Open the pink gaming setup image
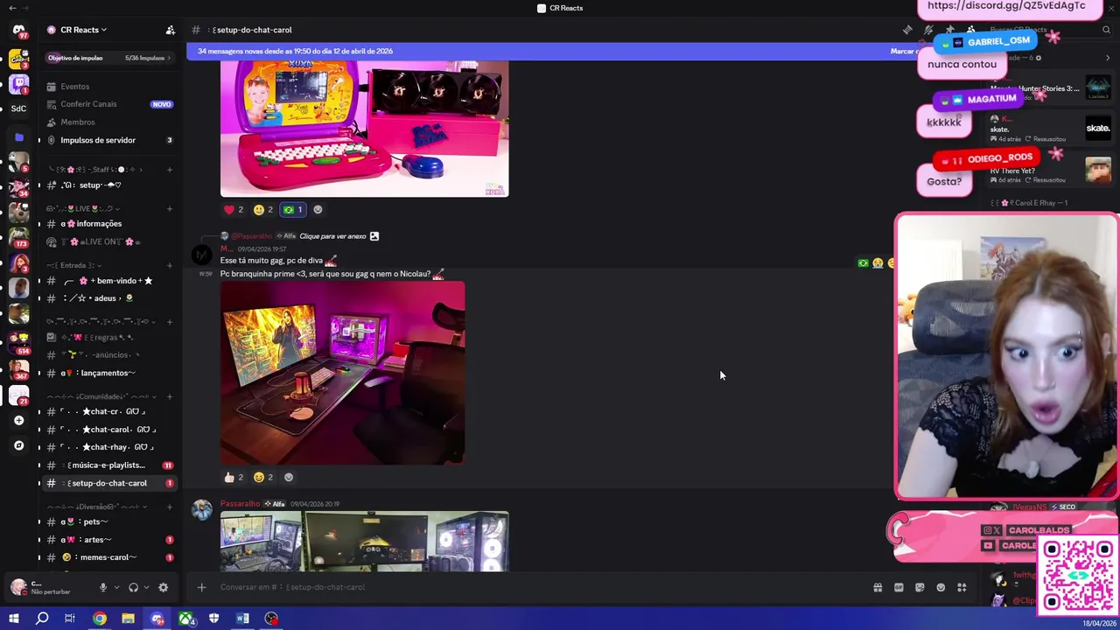 (342, 373)
